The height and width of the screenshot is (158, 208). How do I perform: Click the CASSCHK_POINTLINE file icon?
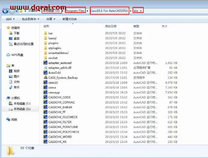tap(45, 127)
